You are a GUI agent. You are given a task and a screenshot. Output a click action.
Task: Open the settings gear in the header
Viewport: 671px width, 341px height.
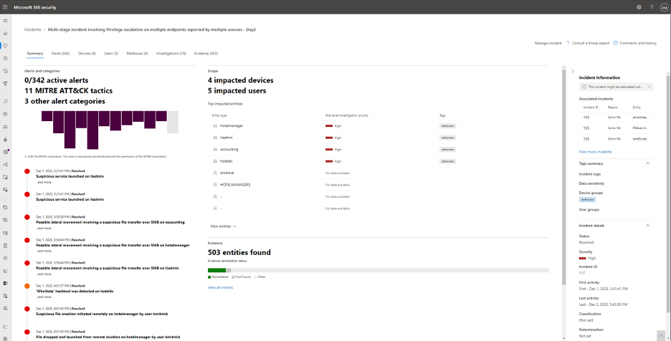pos(639,7)
